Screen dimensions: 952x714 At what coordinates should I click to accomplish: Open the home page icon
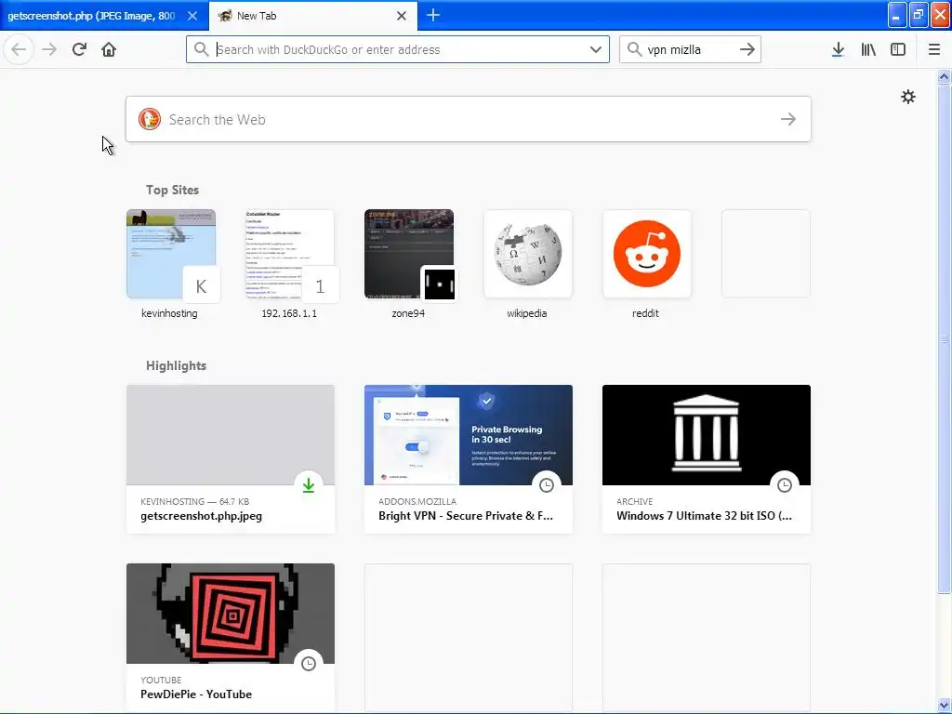pos(109,49)
